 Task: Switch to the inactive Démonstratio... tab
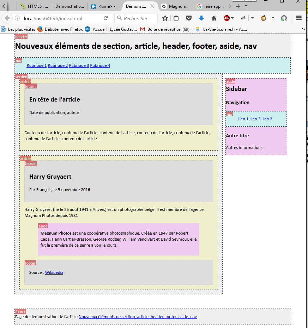click(x=70, y=6)
